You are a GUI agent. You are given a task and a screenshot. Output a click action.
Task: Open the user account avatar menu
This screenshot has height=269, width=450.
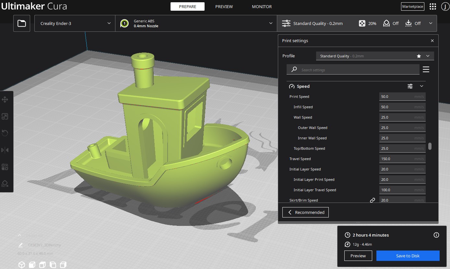click(x=445, y=6)
